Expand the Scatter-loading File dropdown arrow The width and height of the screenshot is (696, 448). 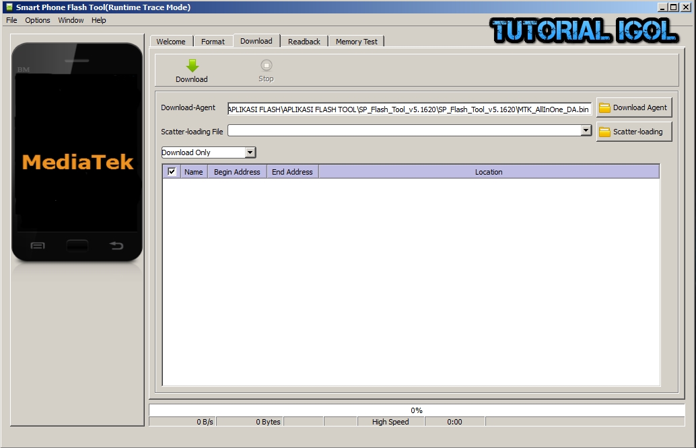tap(586, 130)
